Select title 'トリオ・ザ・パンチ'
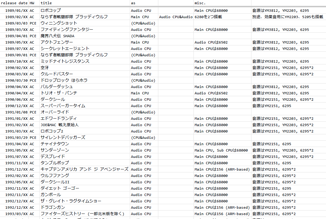Image resolution: width=326 pixels, height=219 pixels. [x=59, y=93]
